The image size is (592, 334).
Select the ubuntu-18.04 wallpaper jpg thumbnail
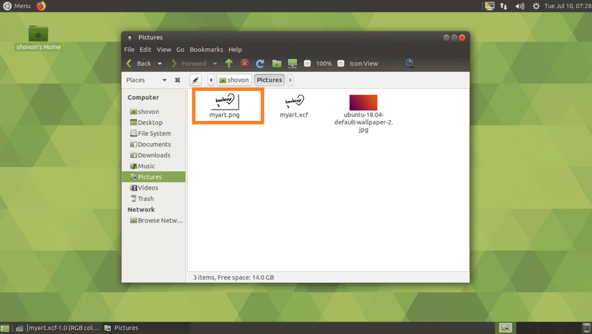coord(363,102)
